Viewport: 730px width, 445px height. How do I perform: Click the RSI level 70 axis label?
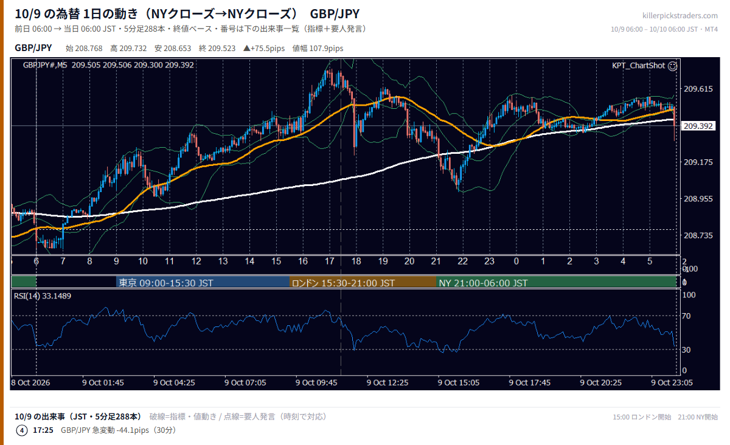687,316
